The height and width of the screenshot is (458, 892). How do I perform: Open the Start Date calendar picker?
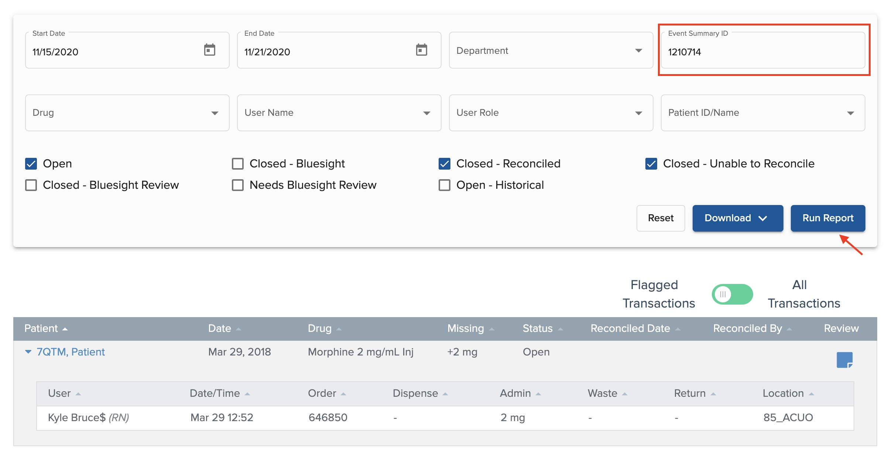(x=209, y=50)
